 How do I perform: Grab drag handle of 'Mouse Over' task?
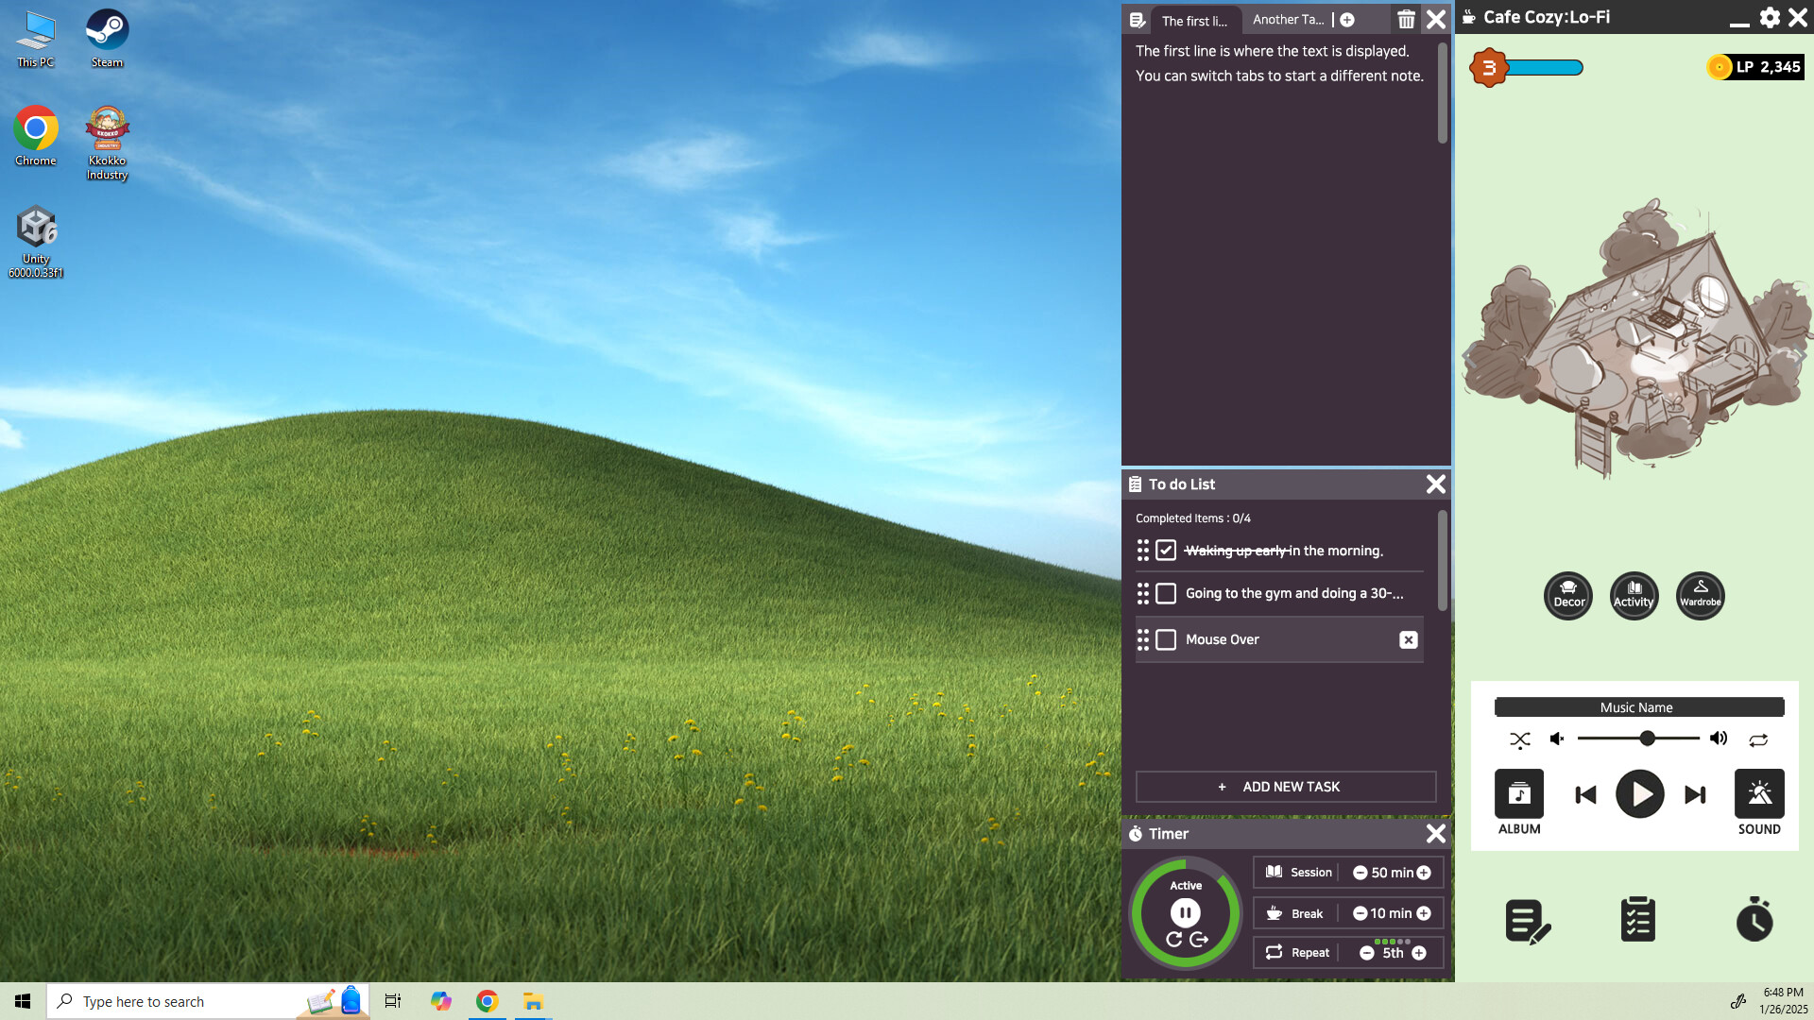click(1143, 640)
